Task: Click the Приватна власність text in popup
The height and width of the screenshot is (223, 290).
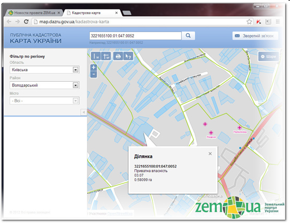Action: coord(151,171)
